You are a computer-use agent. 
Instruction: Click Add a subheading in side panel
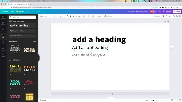click(22, 31)
